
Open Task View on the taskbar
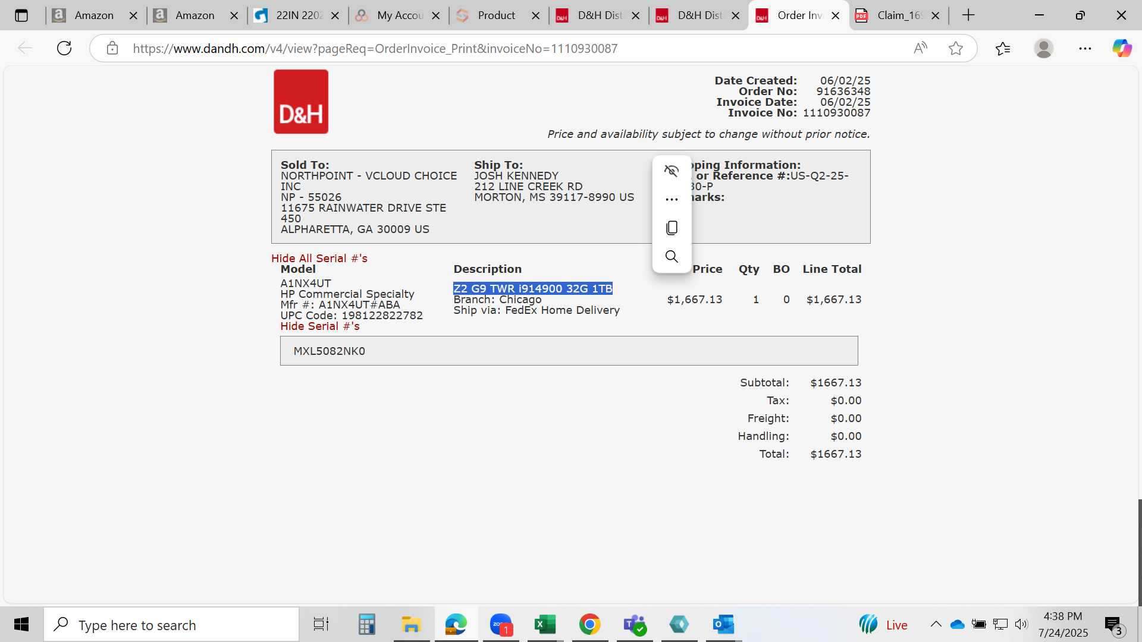[321, 625]
